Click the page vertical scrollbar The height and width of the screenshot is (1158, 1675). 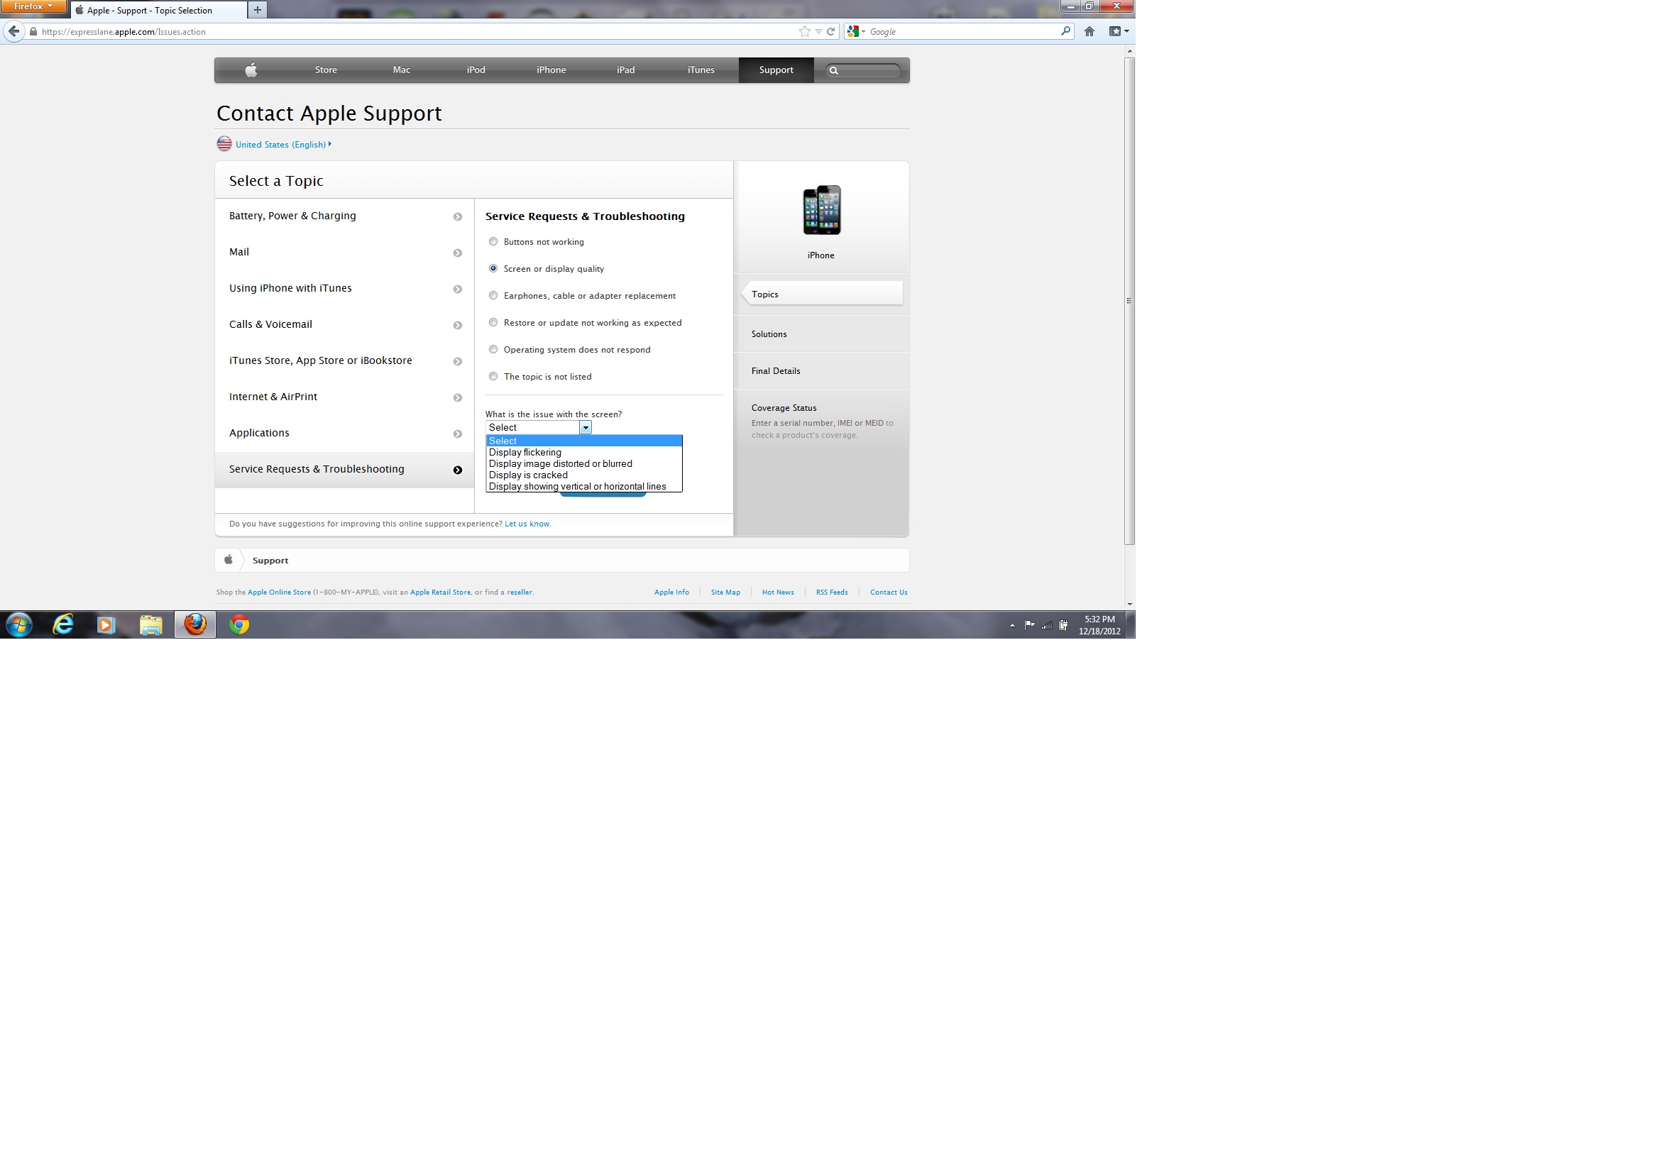click(x=1129, y=300)
